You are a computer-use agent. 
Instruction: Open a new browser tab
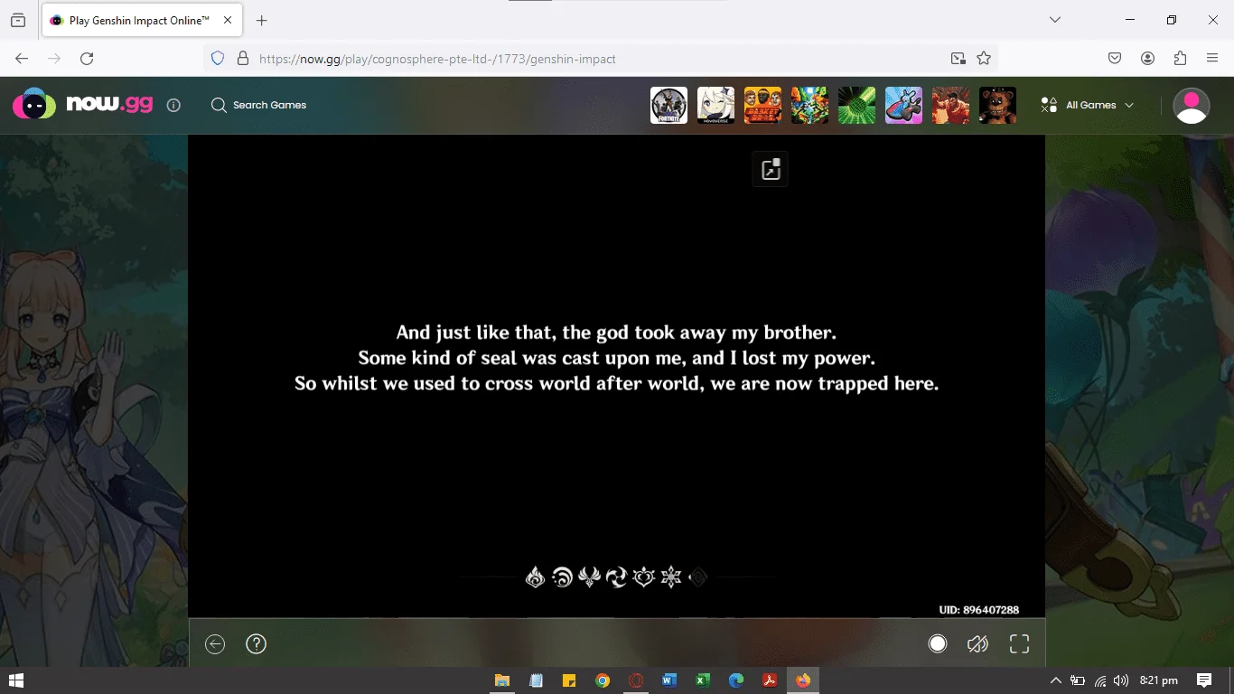[261, 21]
